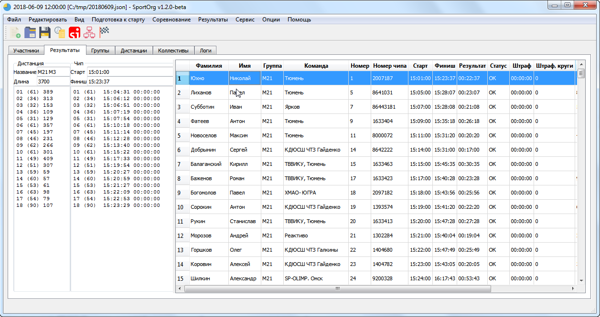Select row header number 15
The width and height of the screenshot is (600, 317).
182,278
